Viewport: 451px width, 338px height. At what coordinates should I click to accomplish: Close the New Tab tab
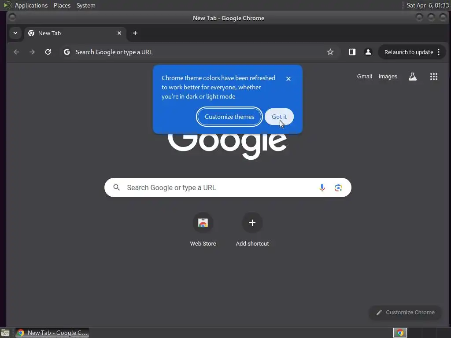click(119, 33)
